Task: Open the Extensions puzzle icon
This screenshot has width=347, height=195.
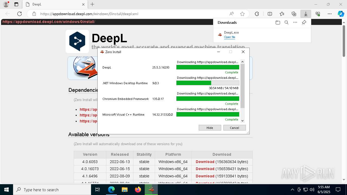Action: click(x=257, y=14)
